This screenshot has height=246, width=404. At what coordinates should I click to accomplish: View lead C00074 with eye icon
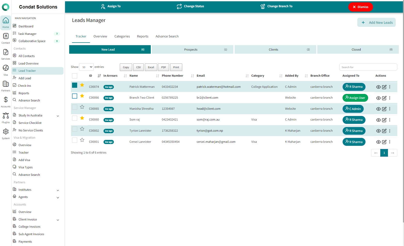tap(378, 87)
